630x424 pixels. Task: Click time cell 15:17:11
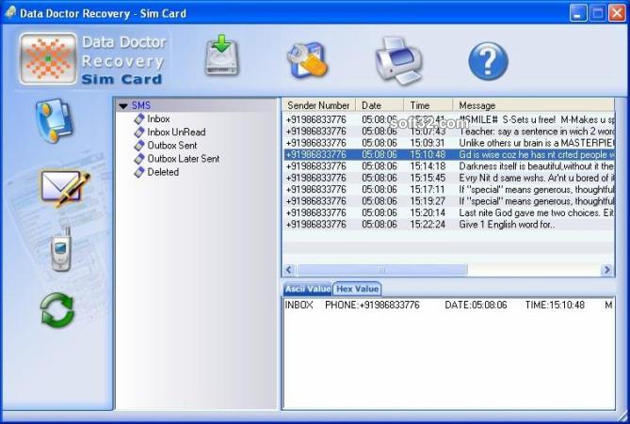pyautogui.click(x=428, y=189)
